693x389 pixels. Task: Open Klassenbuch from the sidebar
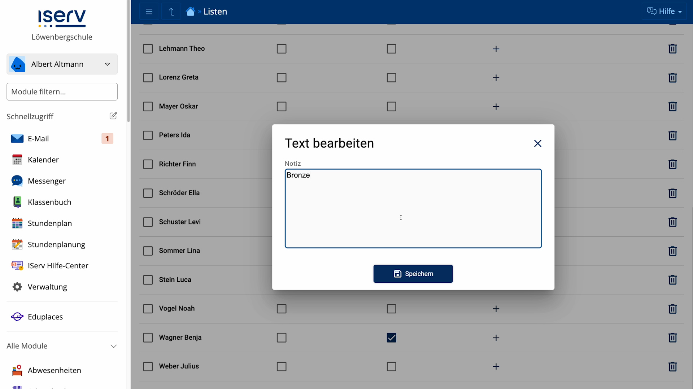[49, 202]
